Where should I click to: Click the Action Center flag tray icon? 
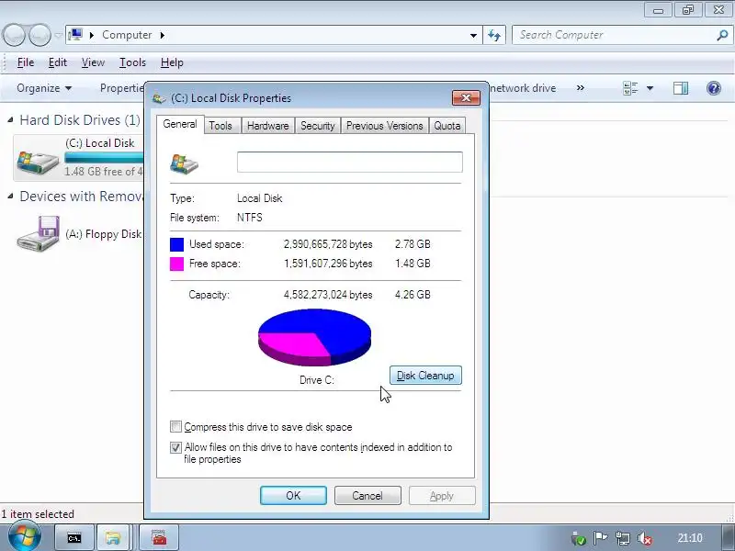(600, 538)
